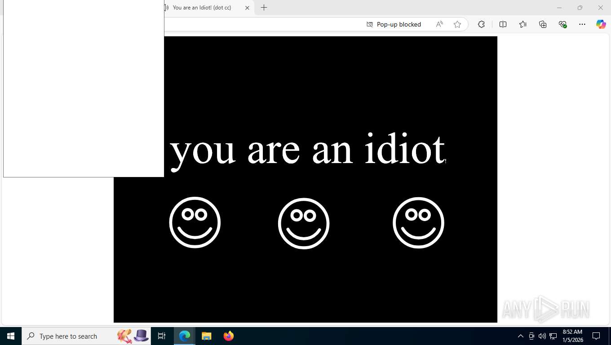The image size is (611, 345).
Task: Click the middle smiley face
Action: 304,223
